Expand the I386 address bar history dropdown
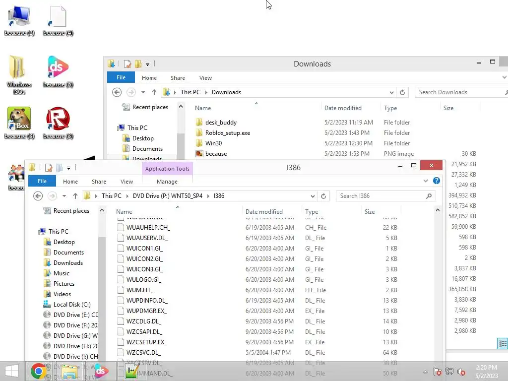This screenshot has width=508, height=381. coord(313,196)
